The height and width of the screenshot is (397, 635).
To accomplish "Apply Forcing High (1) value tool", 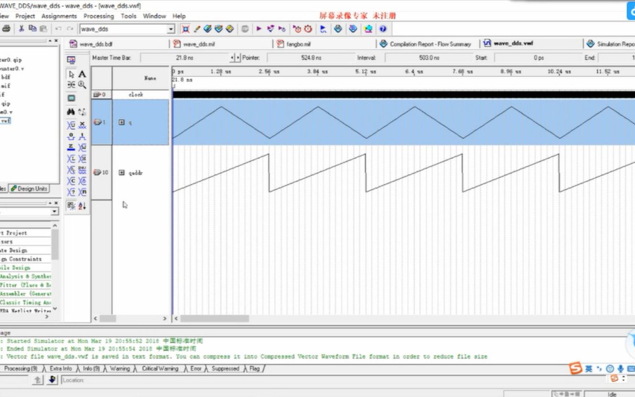I will pos(82,136).
